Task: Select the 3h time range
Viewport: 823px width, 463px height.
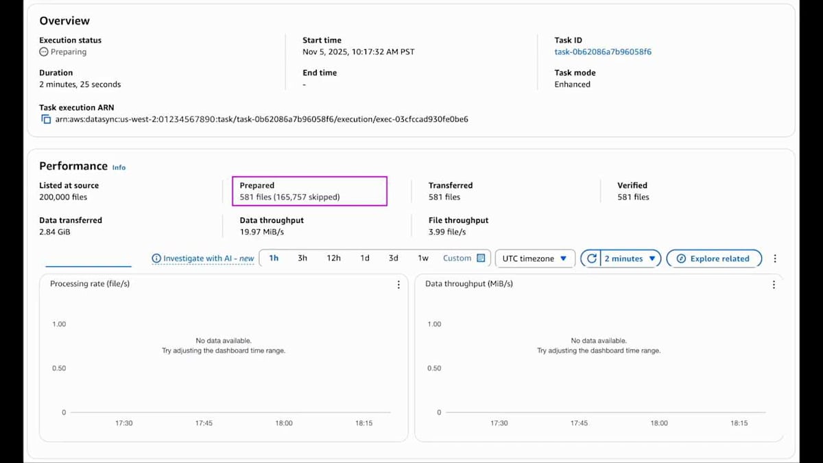Action: (302, 259)
